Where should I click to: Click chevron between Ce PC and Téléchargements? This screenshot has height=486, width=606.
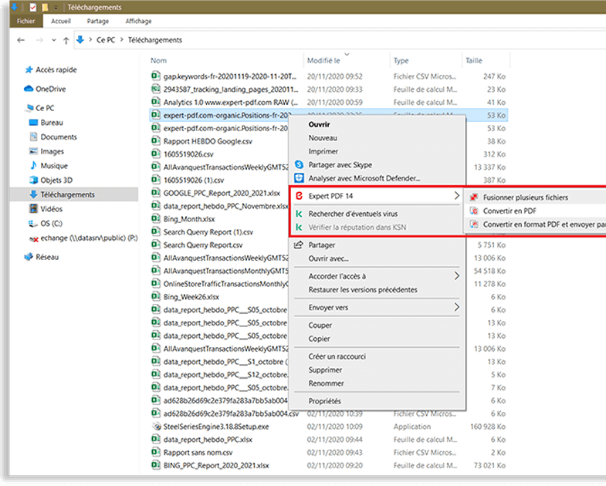pyautogui.click(x=122, y=39)
